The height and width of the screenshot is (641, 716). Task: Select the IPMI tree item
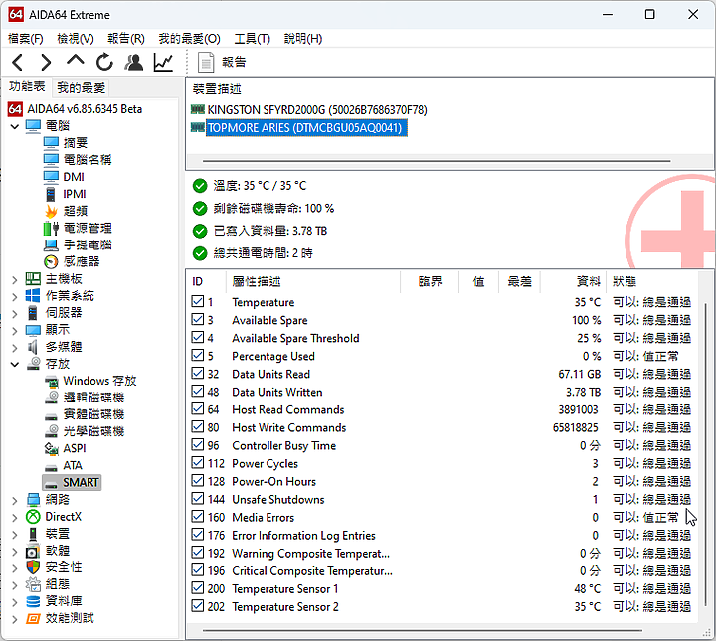point(74,194)
